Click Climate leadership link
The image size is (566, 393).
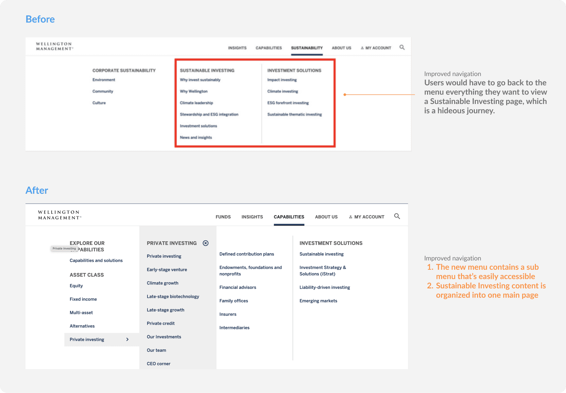[196, 103]
